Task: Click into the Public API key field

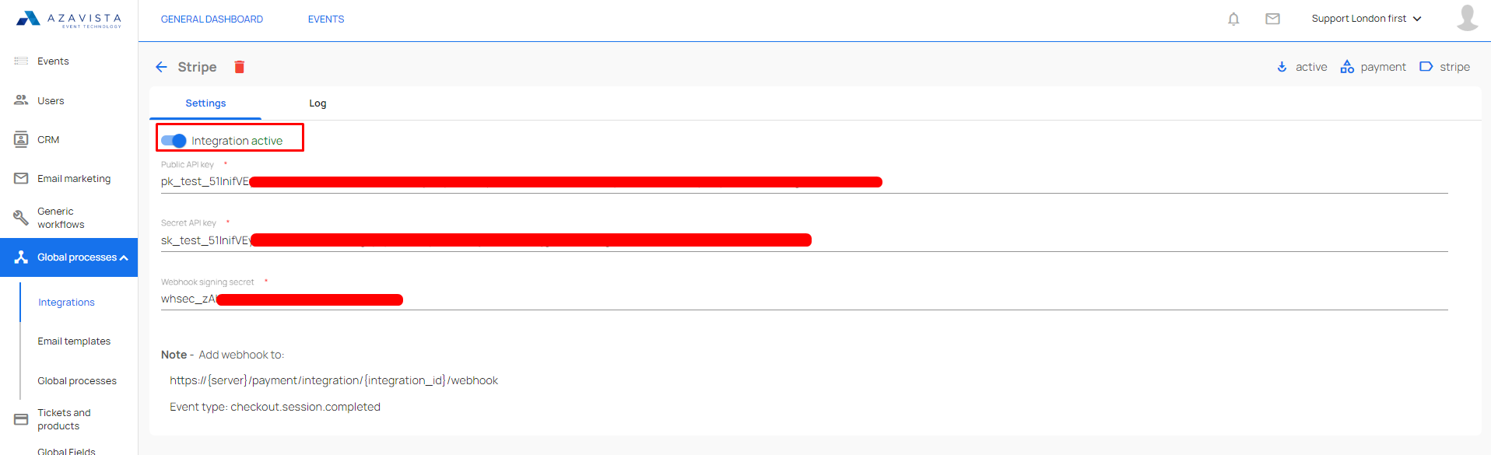Action: pyautogui.click(x=804, y=182)
